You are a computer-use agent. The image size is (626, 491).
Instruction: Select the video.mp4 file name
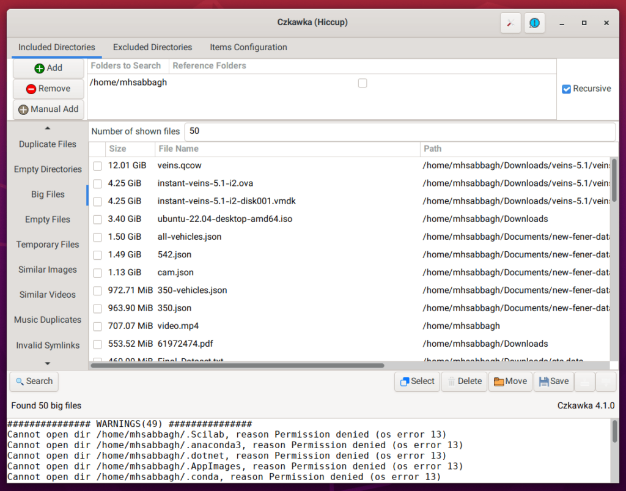(178, 326)
